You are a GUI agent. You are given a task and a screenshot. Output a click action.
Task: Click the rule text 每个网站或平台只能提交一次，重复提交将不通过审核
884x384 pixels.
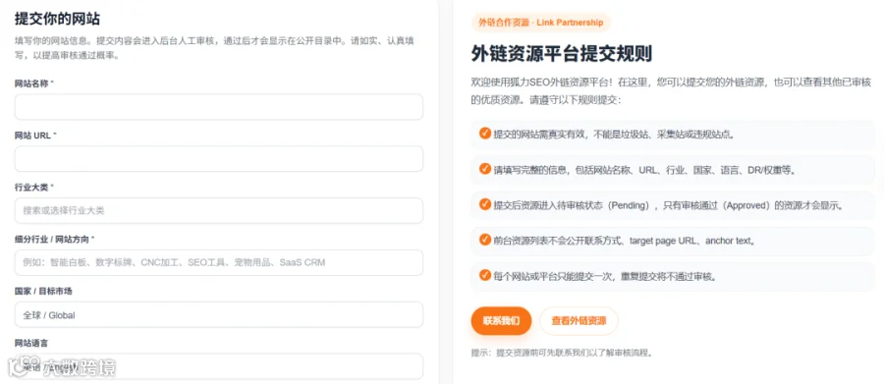click(605, 276)
